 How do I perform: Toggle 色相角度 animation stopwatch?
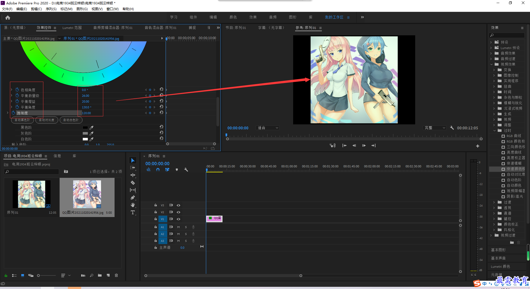[x=17, y=90]
